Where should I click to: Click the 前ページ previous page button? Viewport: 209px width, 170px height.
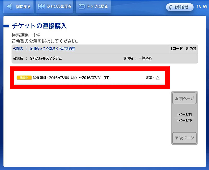click(184, 99)
